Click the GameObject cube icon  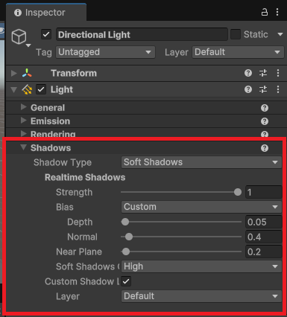(19, 36)
